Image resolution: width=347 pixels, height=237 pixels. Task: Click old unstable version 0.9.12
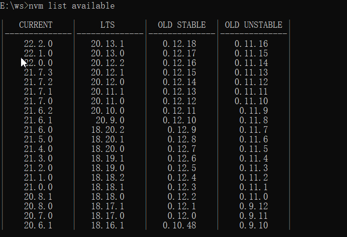pos(254,206)
